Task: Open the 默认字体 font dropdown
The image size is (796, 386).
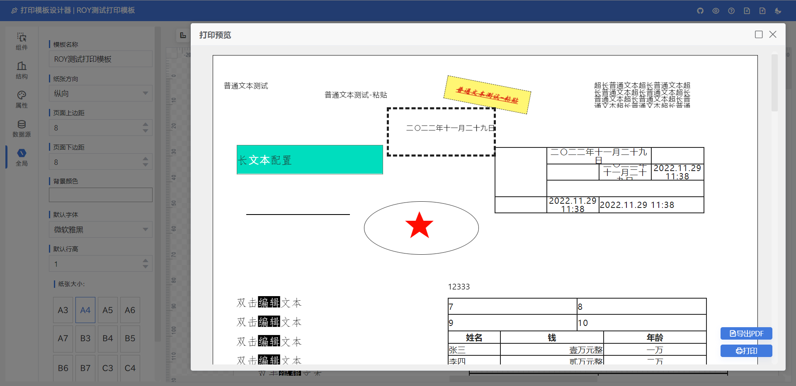Action: (x=101, y=229)
